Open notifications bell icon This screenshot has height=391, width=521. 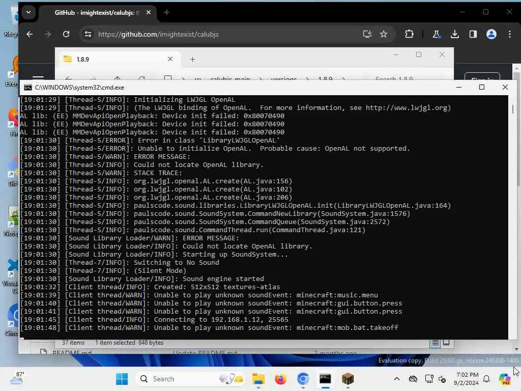tap(486, 379)
